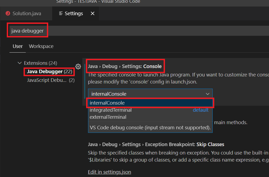
Task: Click the 'Java › Debug › Settings: Console' heading
Action: (x=125, y=66)
